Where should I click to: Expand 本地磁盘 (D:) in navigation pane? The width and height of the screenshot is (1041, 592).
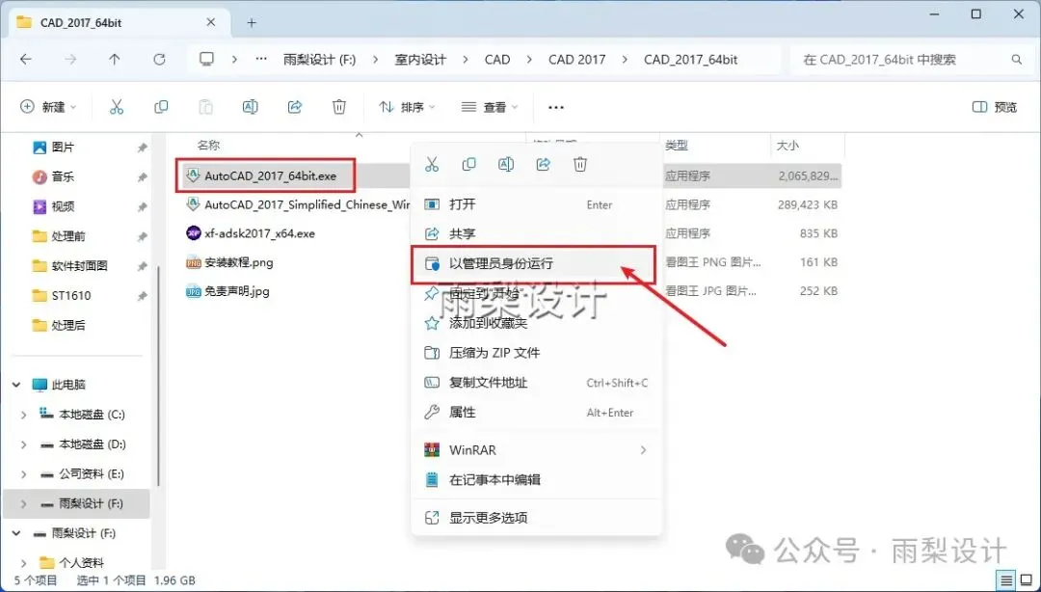click(x=24, y=444)
